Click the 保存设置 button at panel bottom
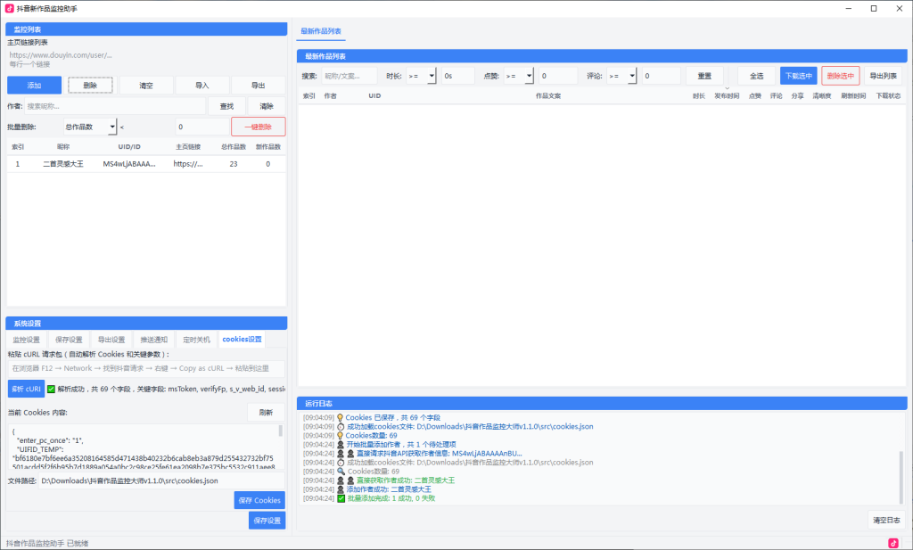Image resolution: width=913 pixels, height=550 pixels. point(267,521)
